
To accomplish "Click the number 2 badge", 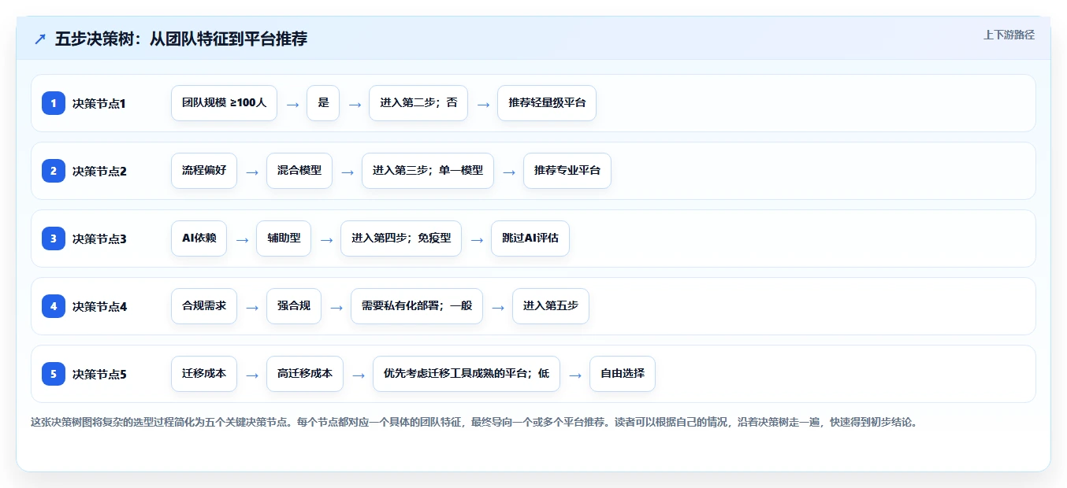I will [x=54, y=171].
